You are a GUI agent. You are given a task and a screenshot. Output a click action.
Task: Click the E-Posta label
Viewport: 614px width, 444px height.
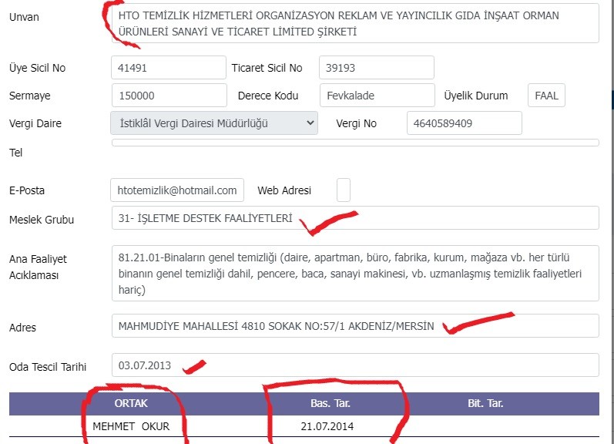tap(27, 190)
